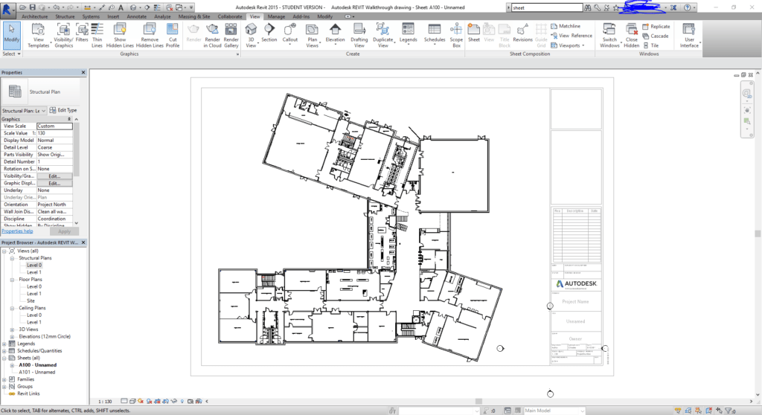The width and height of the screenshot is (762, 415).
Task: Expand the Families tree node
Action: [4, 379]
